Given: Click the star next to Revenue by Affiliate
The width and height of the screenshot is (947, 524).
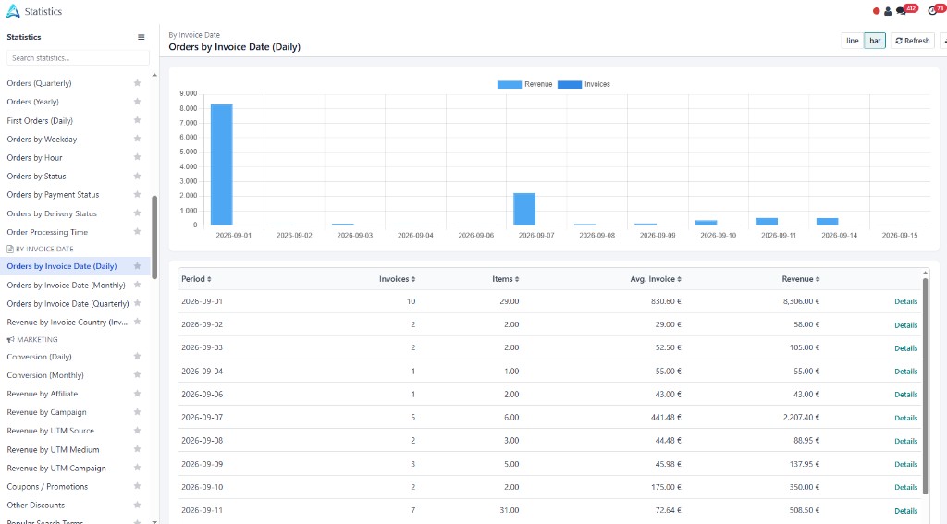Looking at the screenshot, I should (137, 394).
